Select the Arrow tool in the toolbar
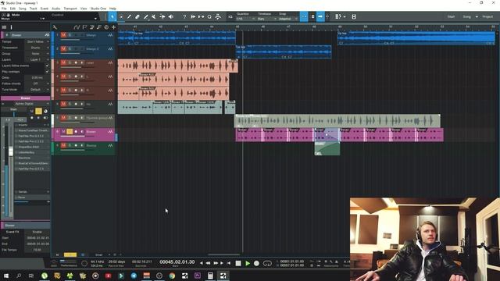 point(112,17)
